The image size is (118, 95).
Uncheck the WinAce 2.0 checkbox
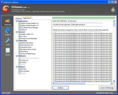[x=19, y=60]
